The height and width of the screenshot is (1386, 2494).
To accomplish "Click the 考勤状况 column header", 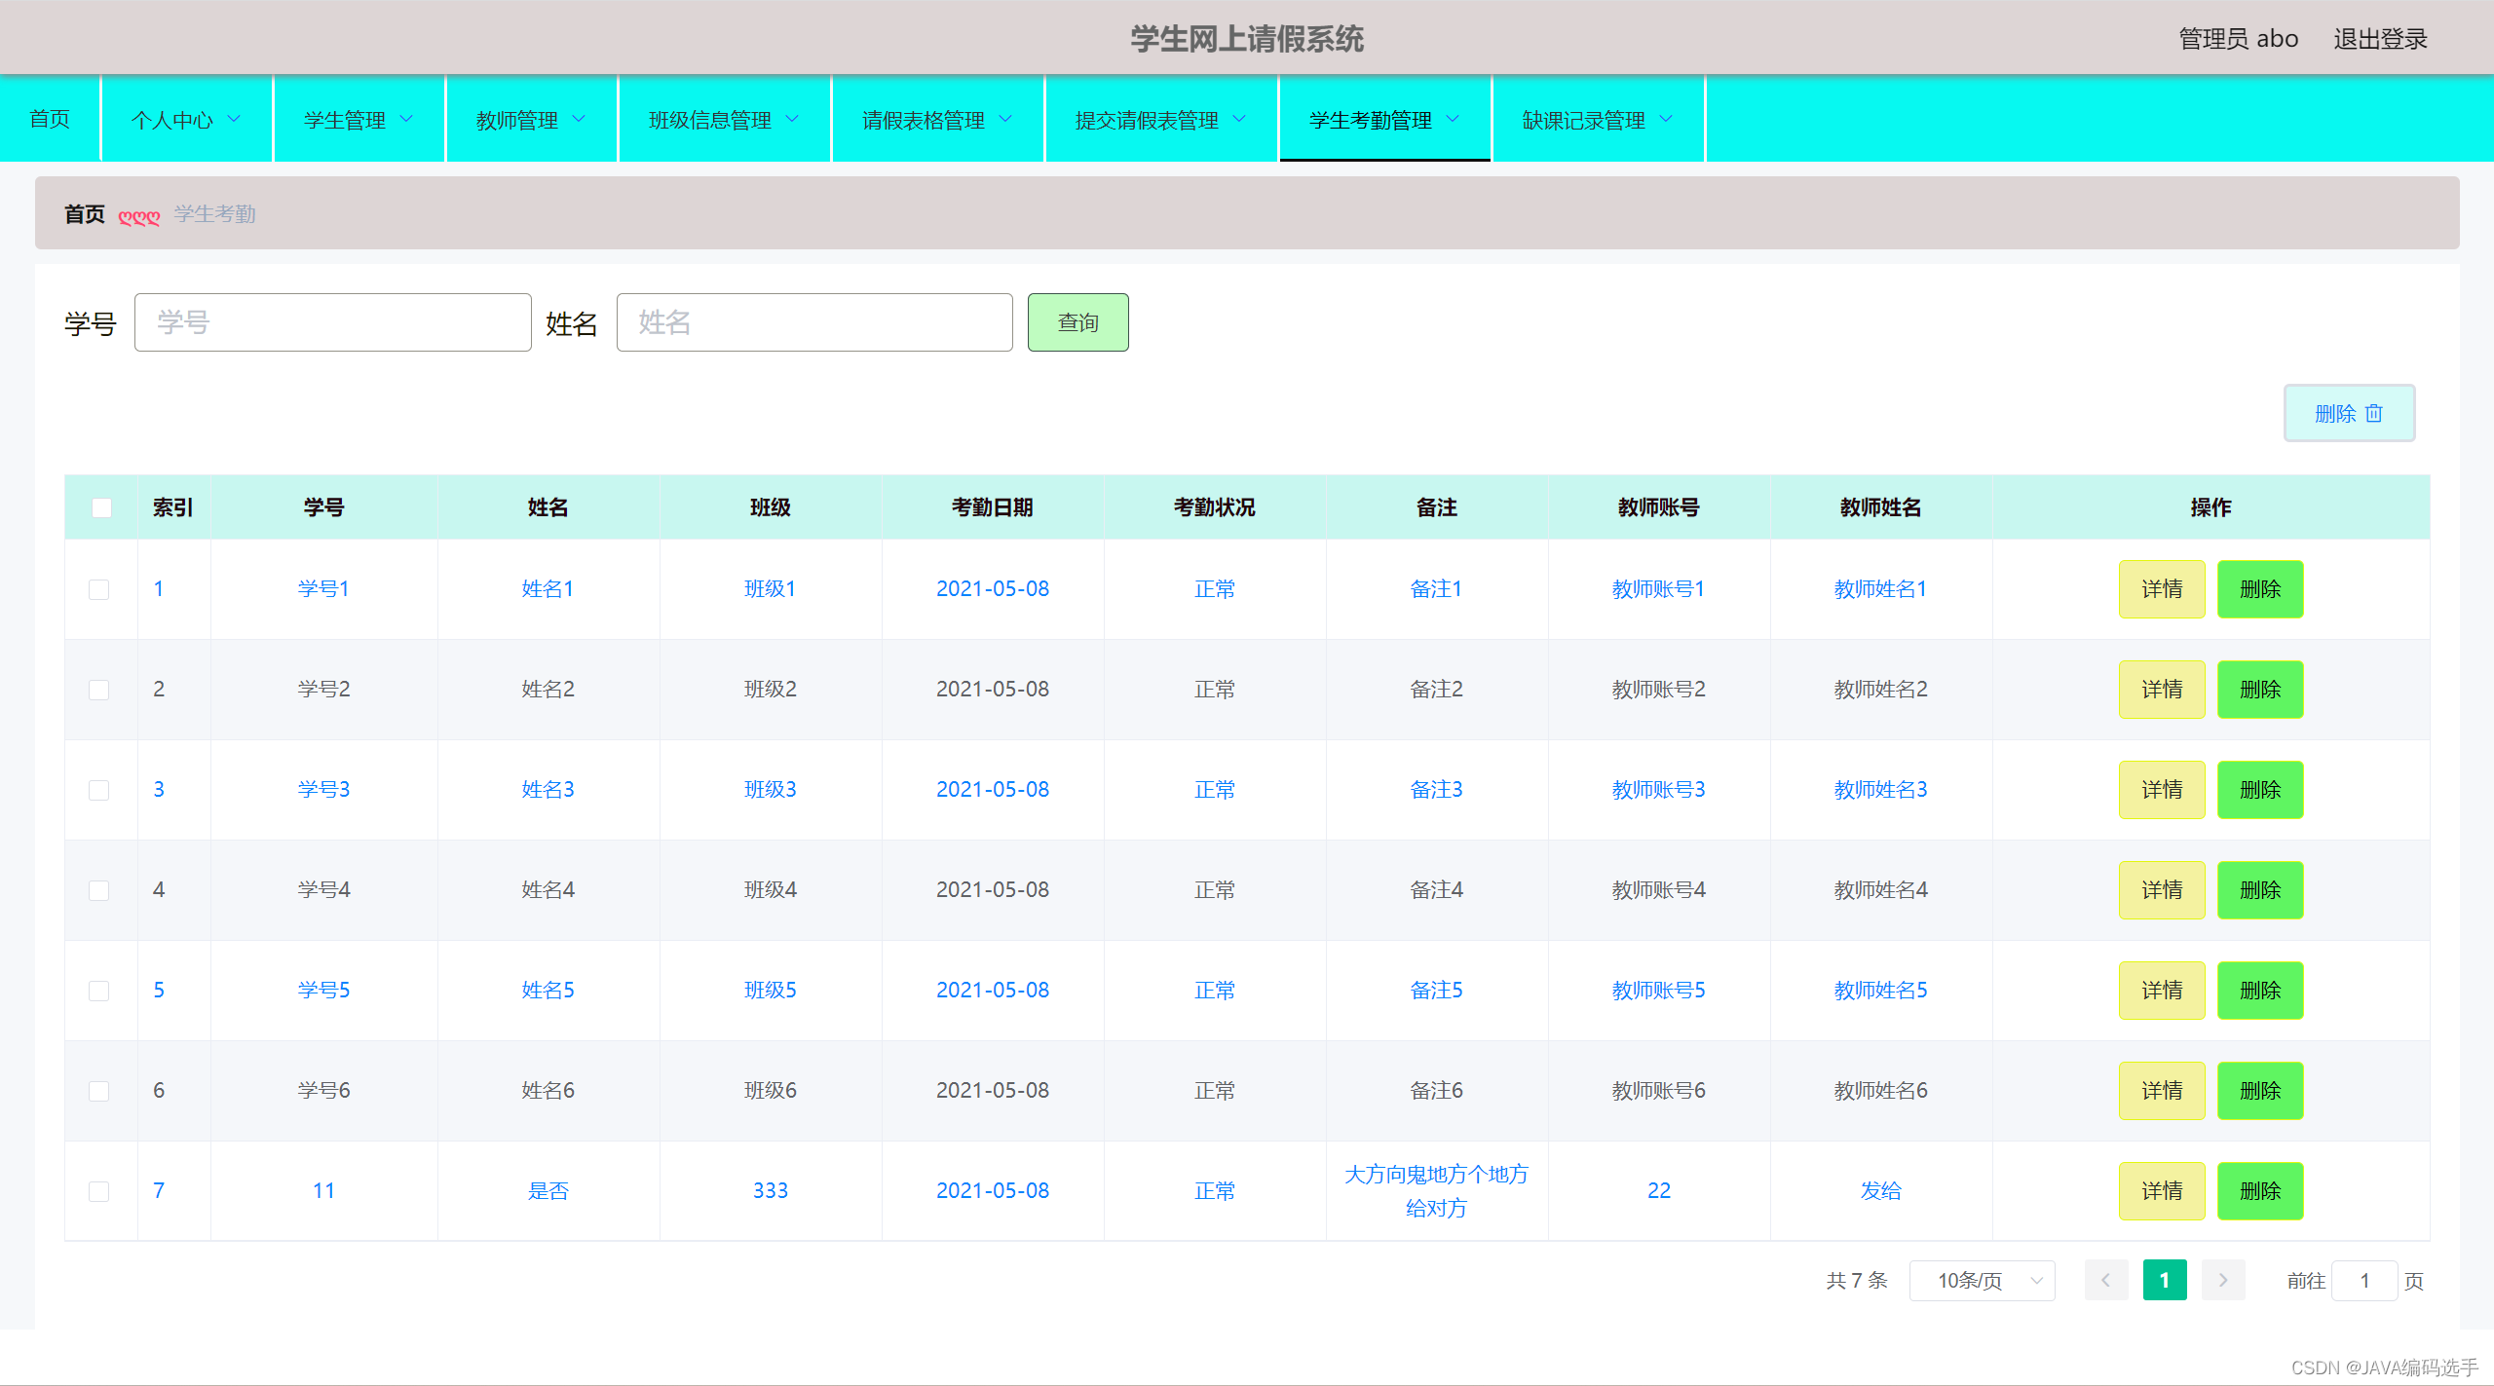I will [1215, 507].
